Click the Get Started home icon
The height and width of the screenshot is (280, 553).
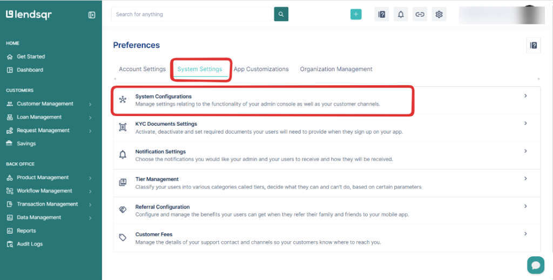pyautogui.click(x=10, y=57)
